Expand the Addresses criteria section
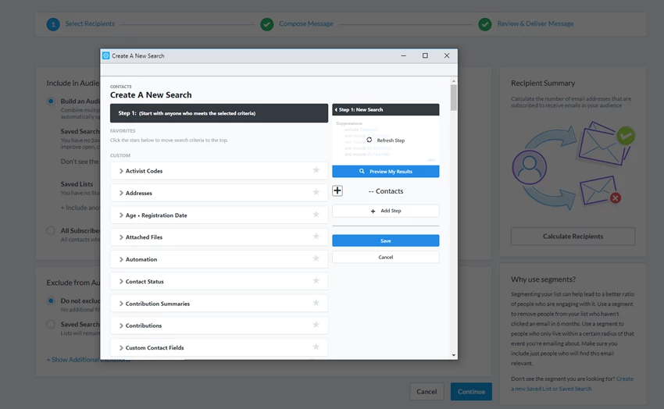664x409 pixels. point(121,193)
